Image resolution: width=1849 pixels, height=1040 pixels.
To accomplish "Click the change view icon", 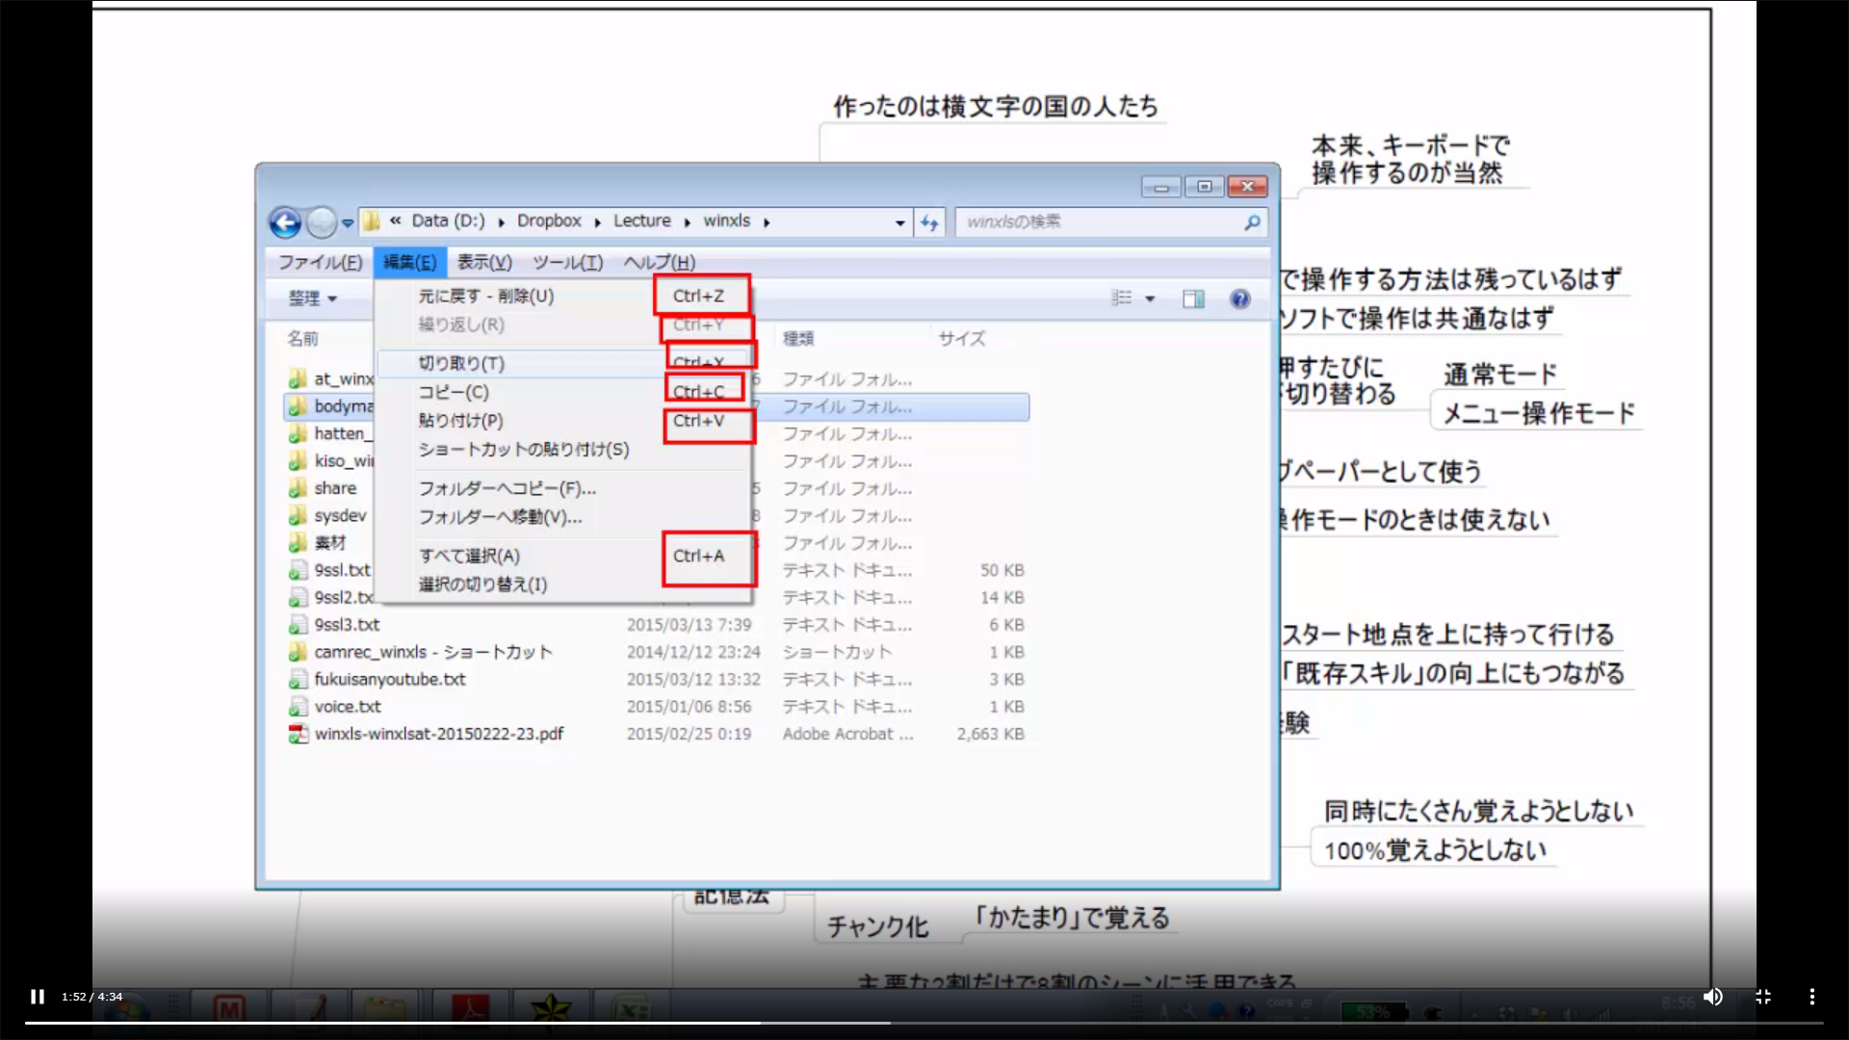I will (x=1122, y=299).
